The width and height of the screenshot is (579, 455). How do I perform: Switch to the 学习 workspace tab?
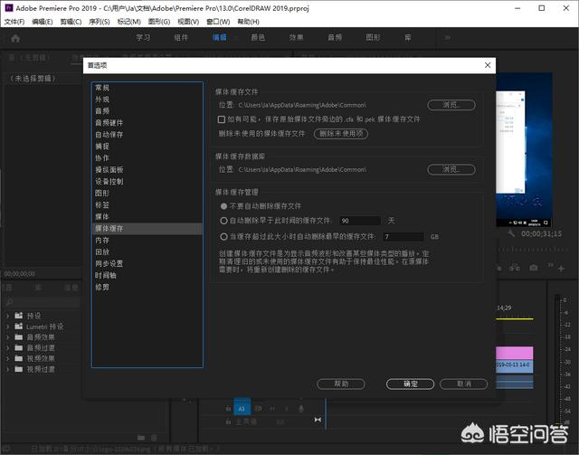[143, 38]
